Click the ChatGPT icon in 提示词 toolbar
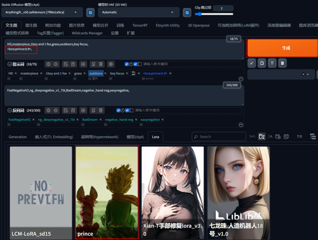This screenshot has width=318, height=240. pos(111,64)
